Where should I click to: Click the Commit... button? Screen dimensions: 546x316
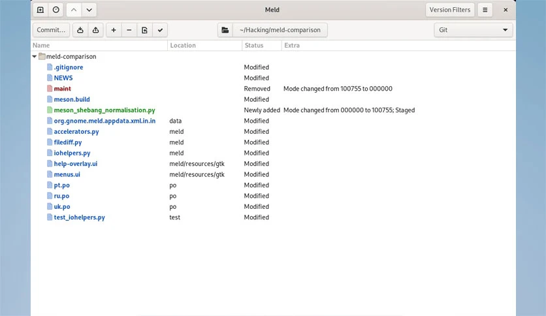coord(51,30)
